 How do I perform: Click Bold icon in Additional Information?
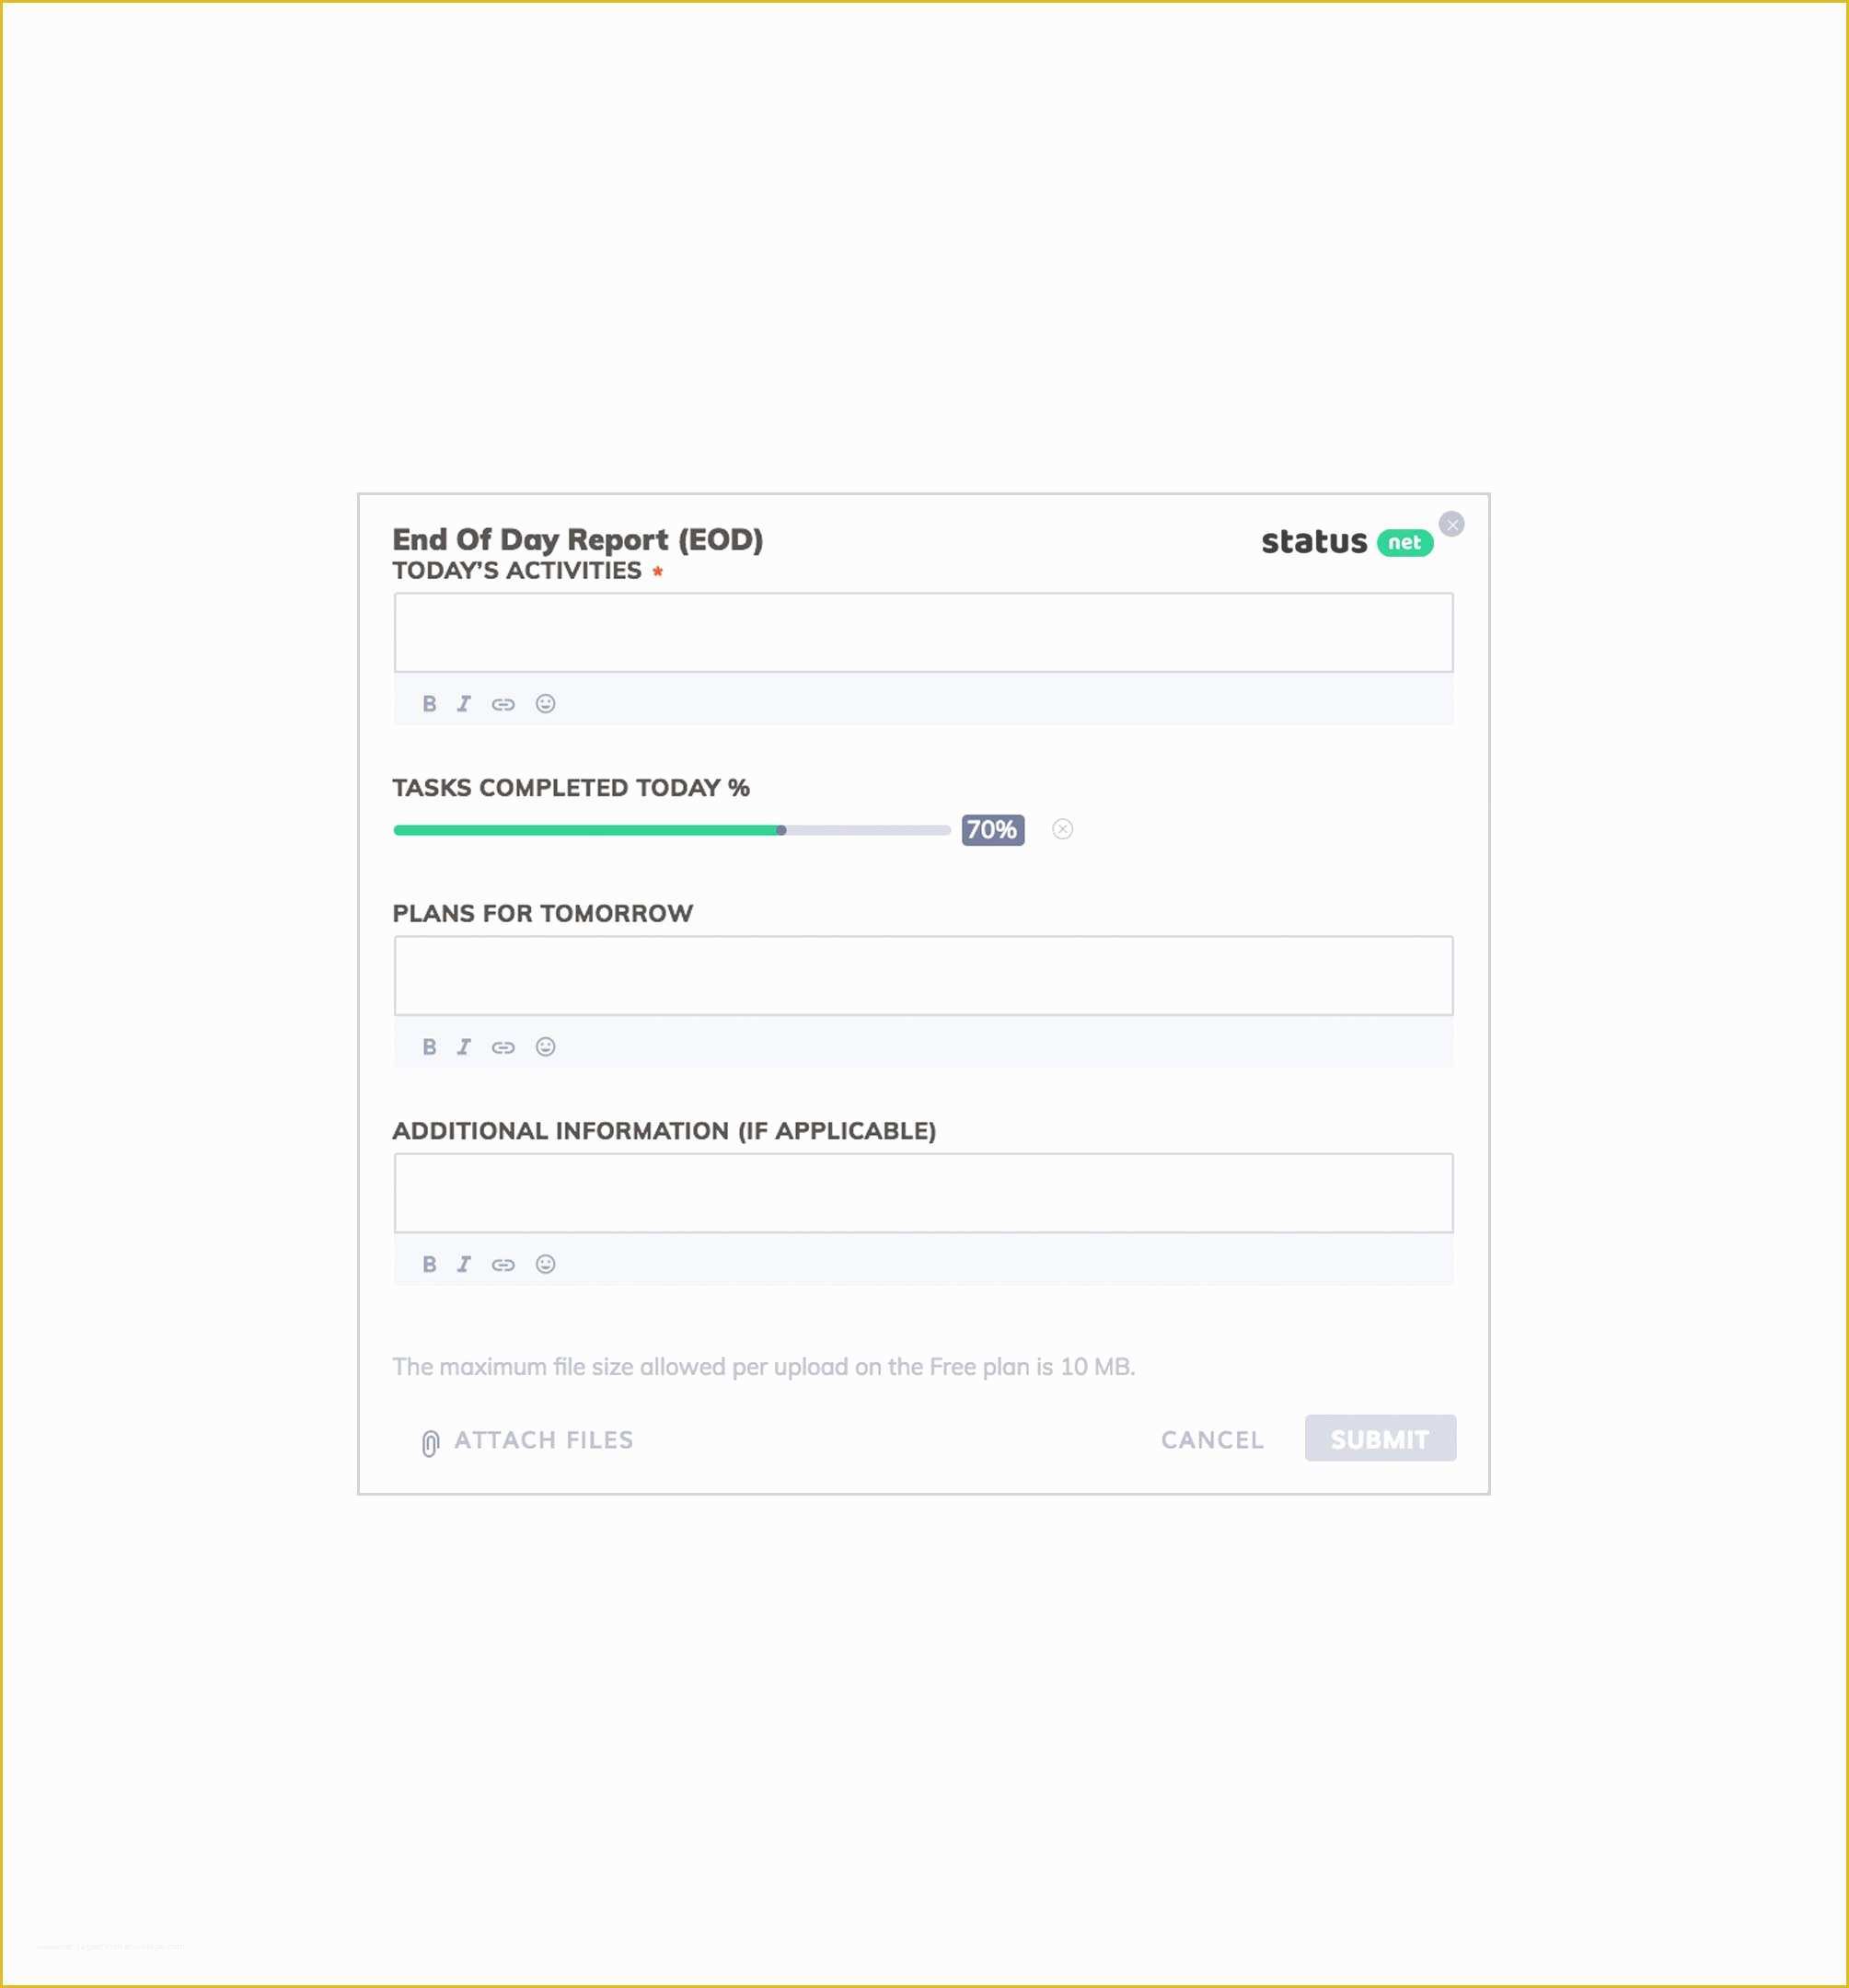pyautogui.click(x=429, y=1262)
